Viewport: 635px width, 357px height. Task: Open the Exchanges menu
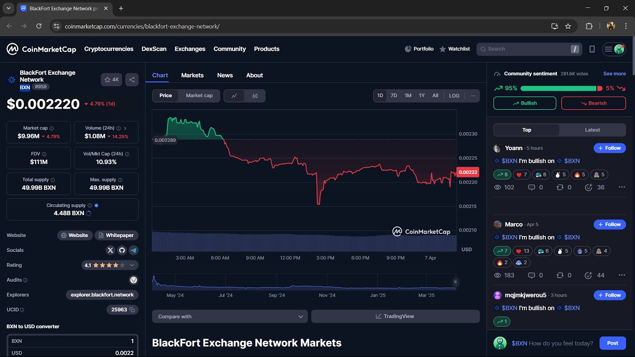190,49
